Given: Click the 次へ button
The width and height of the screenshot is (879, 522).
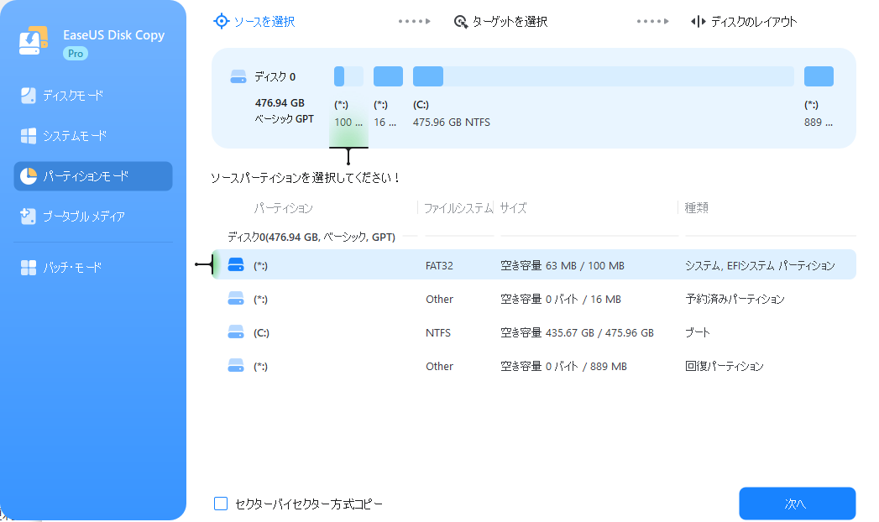Looking at the screenshot, I should [798, 504].
